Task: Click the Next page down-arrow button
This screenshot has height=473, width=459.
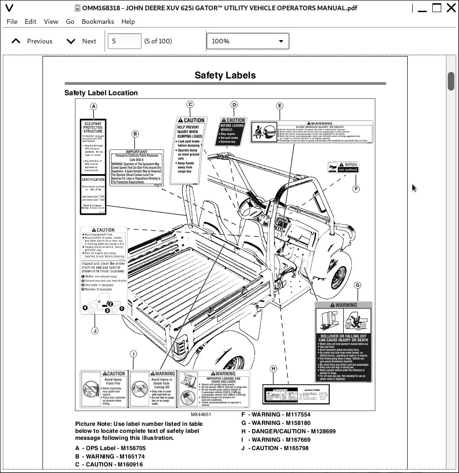Action: click(x=71, y=41)
